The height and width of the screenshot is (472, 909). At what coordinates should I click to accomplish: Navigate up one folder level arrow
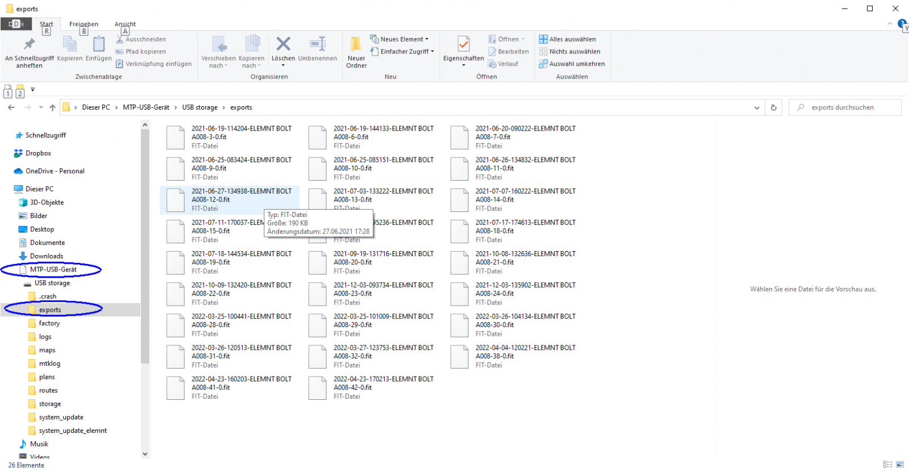coord(52,107)
